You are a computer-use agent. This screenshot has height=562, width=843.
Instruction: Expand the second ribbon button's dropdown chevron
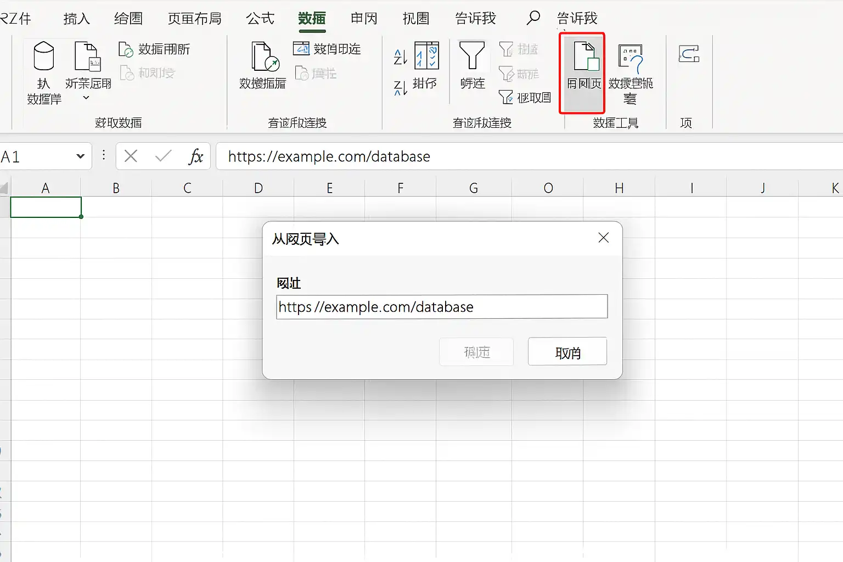tap(86, 98)
